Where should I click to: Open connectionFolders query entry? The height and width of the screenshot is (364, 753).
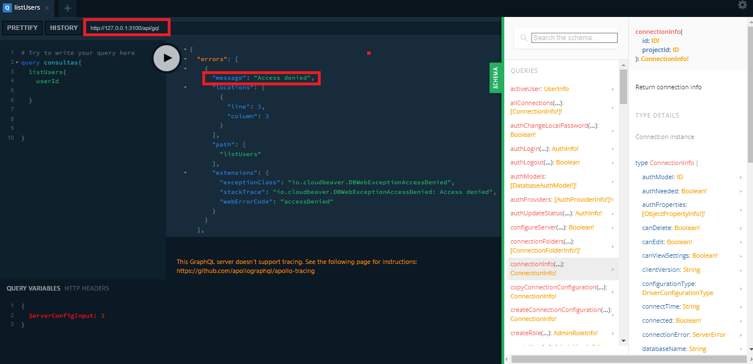coord(563,246)
